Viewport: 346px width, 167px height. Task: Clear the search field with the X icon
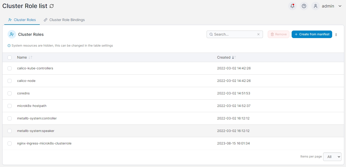pos(258,34)
